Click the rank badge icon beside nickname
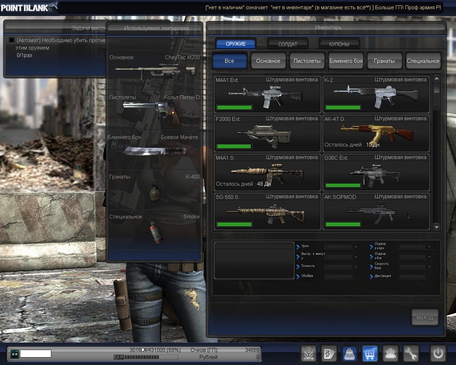This screenshot has height=365, width=456. [14, 354]
